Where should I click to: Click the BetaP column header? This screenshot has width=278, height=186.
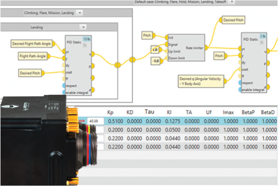(248, 113)
